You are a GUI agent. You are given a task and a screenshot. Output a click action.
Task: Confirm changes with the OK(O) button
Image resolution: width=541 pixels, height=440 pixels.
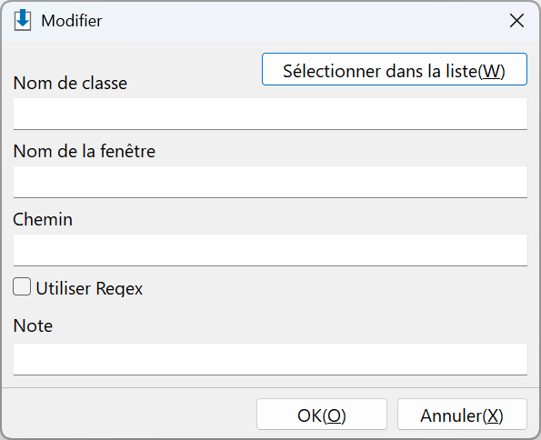click(x=322, y=415)
